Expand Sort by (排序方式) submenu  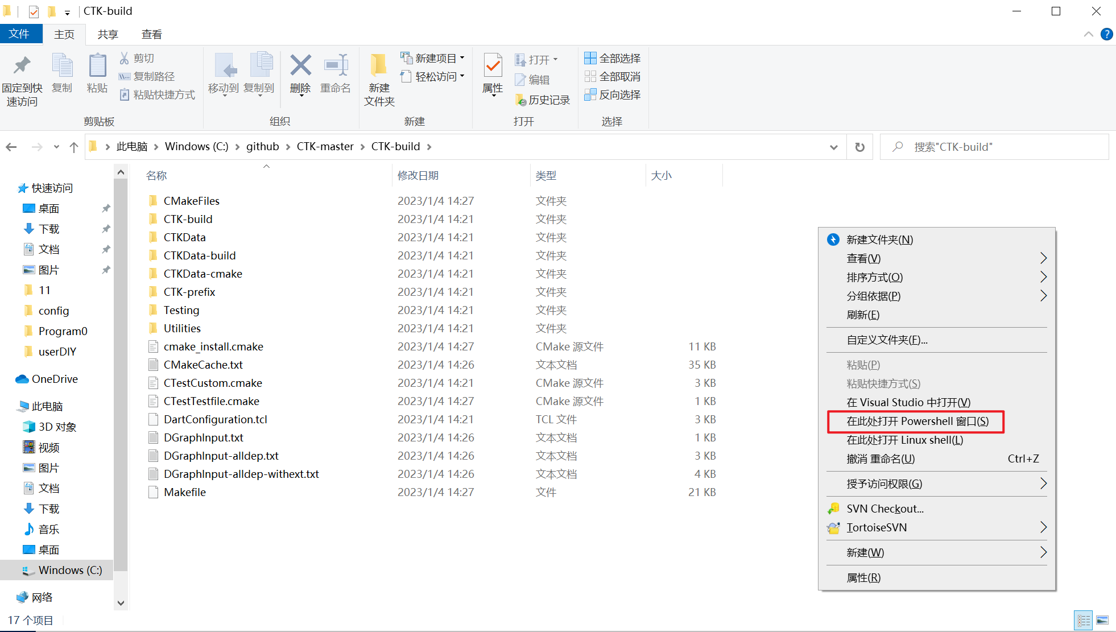(x=1043, y=277)
